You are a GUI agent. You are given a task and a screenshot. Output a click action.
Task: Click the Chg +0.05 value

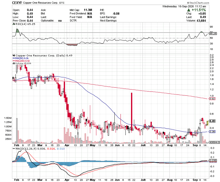(x=202, y=14)
